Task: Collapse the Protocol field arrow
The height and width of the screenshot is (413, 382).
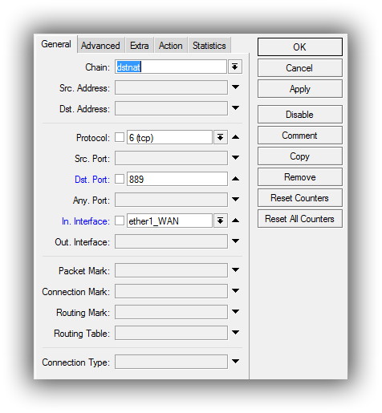Action: 235,137
